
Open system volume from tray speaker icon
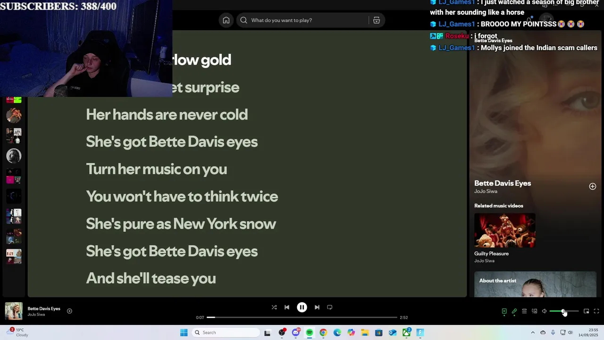(570, 332)
